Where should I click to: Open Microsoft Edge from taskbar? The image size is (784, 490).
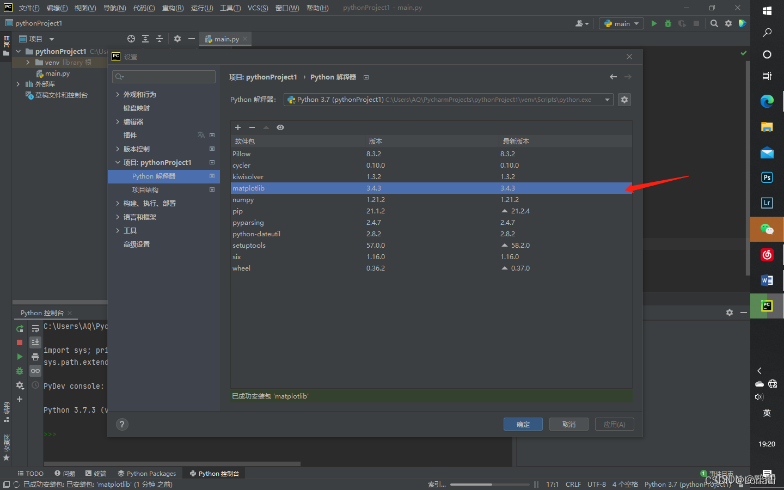coord(767,101)
